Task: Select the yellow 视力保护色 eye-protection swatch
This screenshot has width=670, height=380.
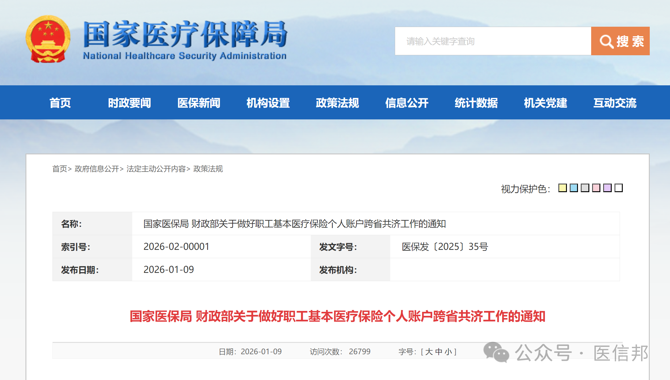Action: click(x=563, y=188)
